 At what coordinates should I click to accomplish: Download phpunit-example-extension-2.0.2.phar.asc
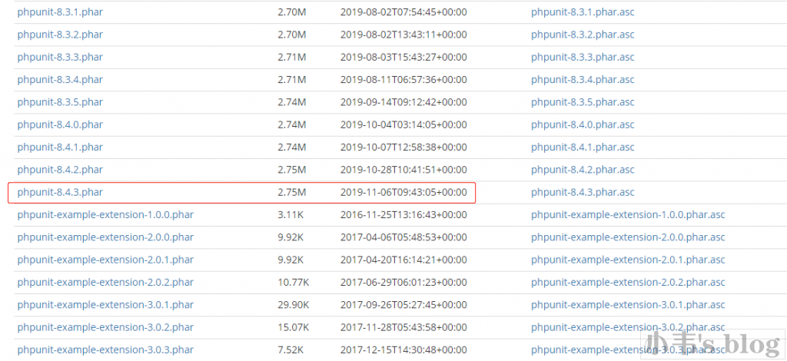(628, 283)
